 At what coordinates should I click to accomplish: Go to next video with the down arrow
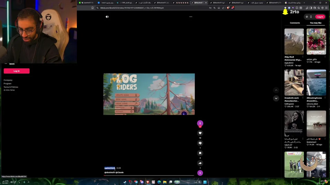click(276, 98)
